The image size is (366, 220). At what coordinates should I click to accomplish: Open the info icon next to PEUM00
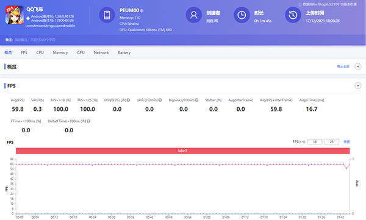[142, 11]
